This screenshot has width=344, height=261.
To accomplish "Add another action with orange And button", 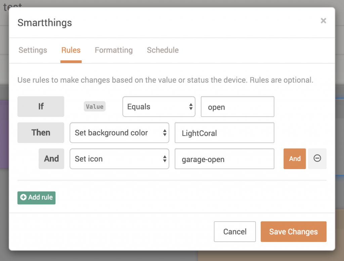I will tap(294, 159).
